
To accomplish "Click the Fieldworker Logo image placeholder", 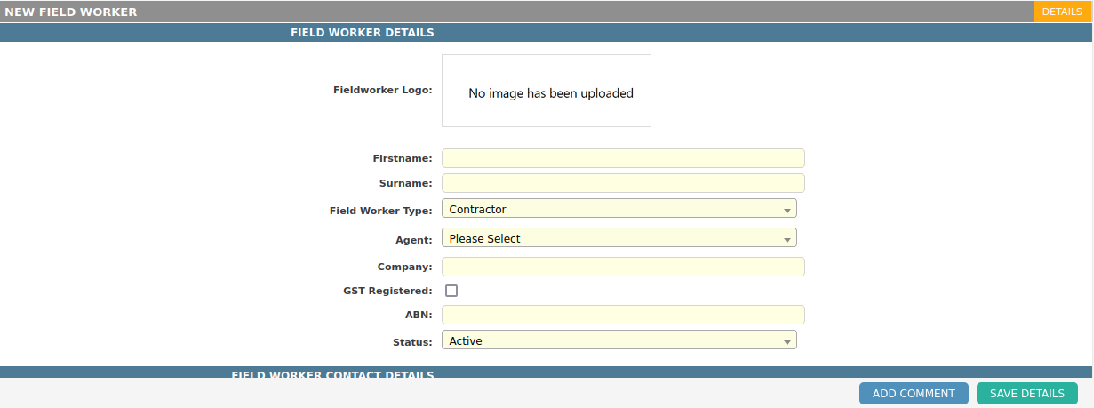I will pos(546,91).
